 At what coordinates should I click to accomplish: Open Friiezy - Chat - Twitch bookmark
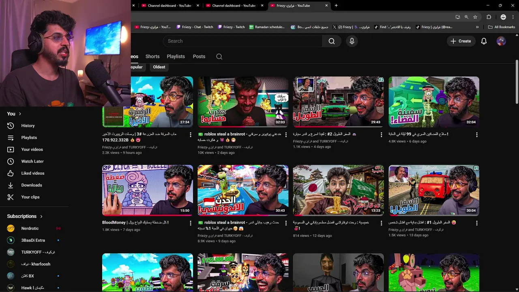click(x=195, y=27)
